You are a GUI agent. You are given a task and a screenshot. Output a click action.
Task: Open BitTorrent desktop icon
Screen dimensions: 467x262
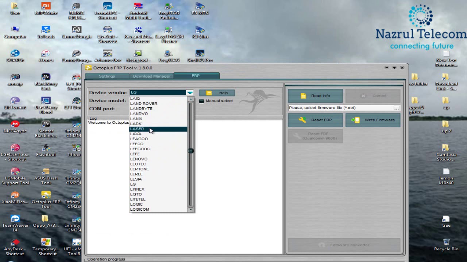(x=15, y=103)
